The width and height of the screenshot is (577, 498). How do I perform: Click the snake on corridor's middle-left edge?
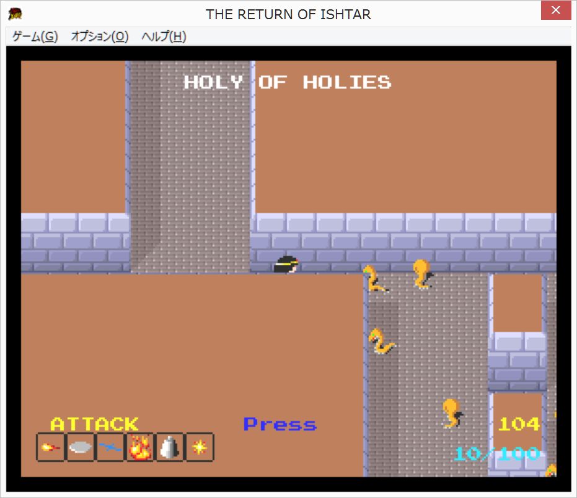tap(381, 341)
